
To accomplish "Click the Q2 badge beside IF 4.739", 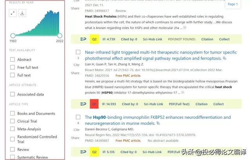I will pos(95,39).
